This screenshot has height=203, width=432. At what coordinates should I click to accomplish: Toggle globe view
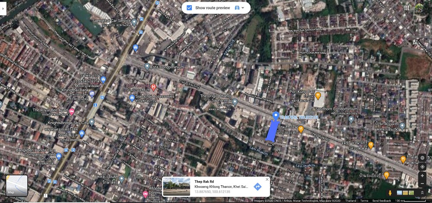[422, 158]
